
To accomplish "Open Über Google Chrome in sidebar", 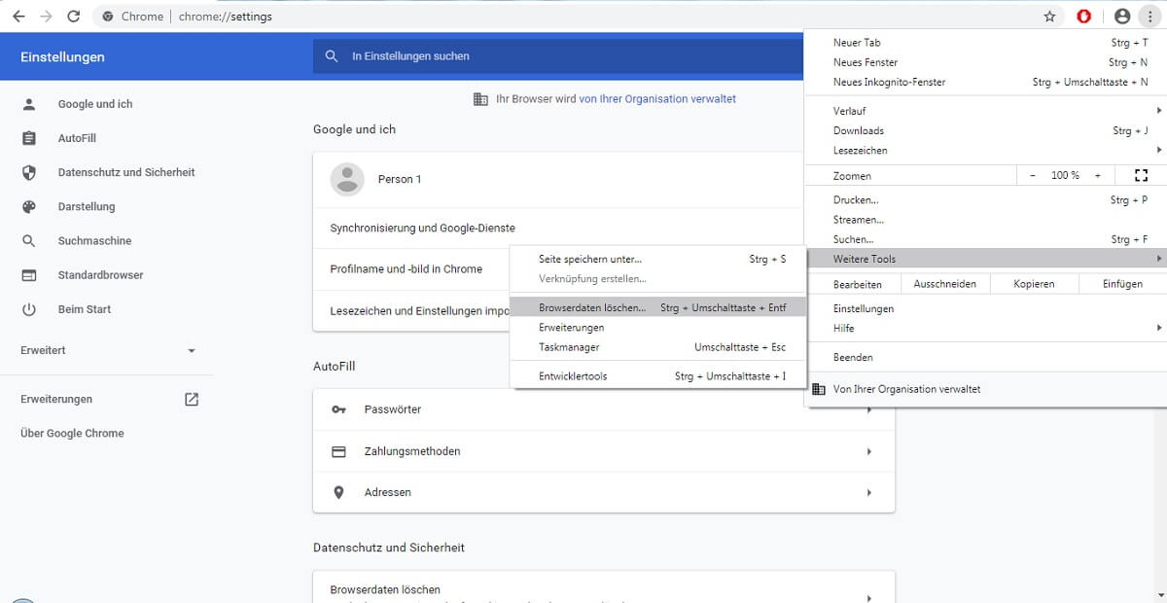I will pos(72,433).
